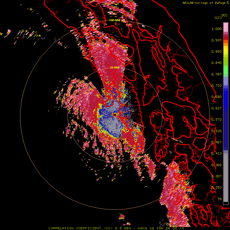Click the 0.893 scale value
This screenshot has height=230, width=230.
pyautogui.click(x=216, y=51)
